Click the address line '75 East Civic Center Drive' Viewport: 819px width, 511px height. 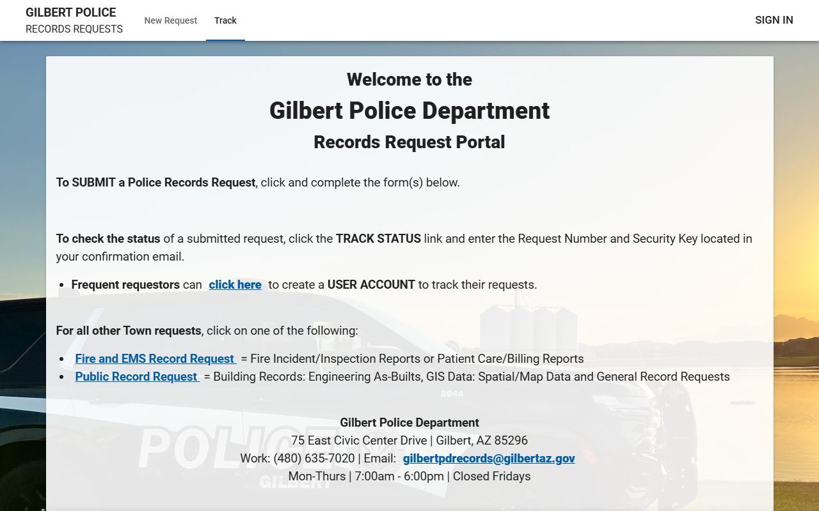click(x=359, y=441)
